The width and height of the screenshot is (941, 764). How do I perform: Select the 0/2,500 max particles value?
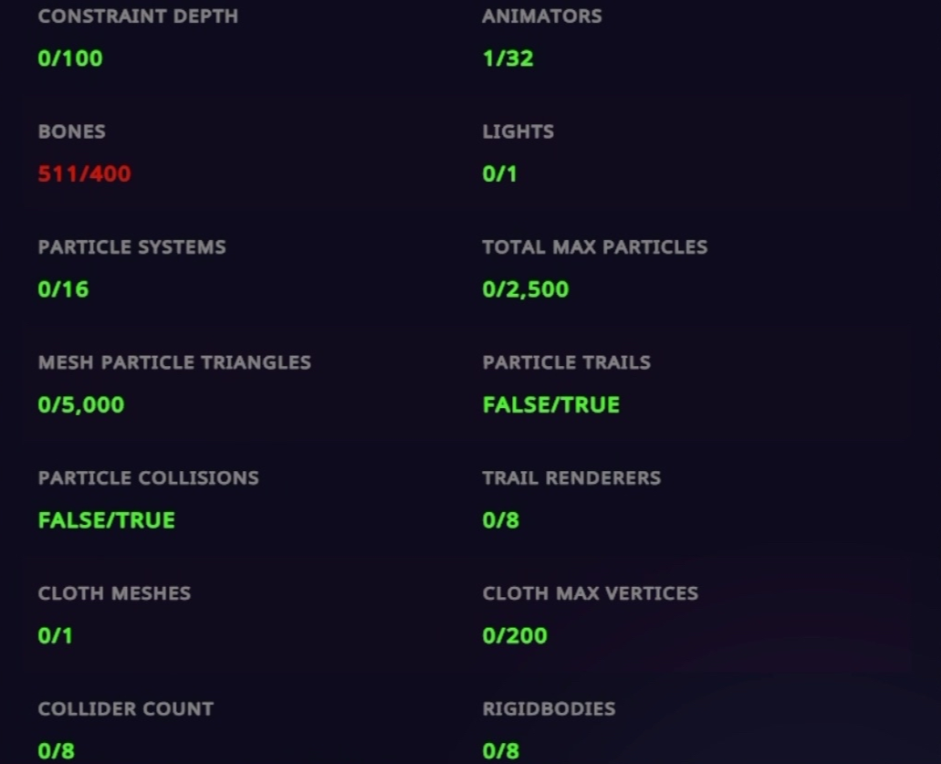(x=525, y=289)
